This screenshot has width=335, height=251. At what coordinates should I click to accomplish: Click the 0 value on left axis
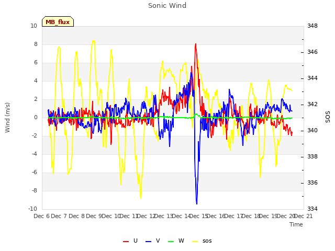tap(36, 117)
